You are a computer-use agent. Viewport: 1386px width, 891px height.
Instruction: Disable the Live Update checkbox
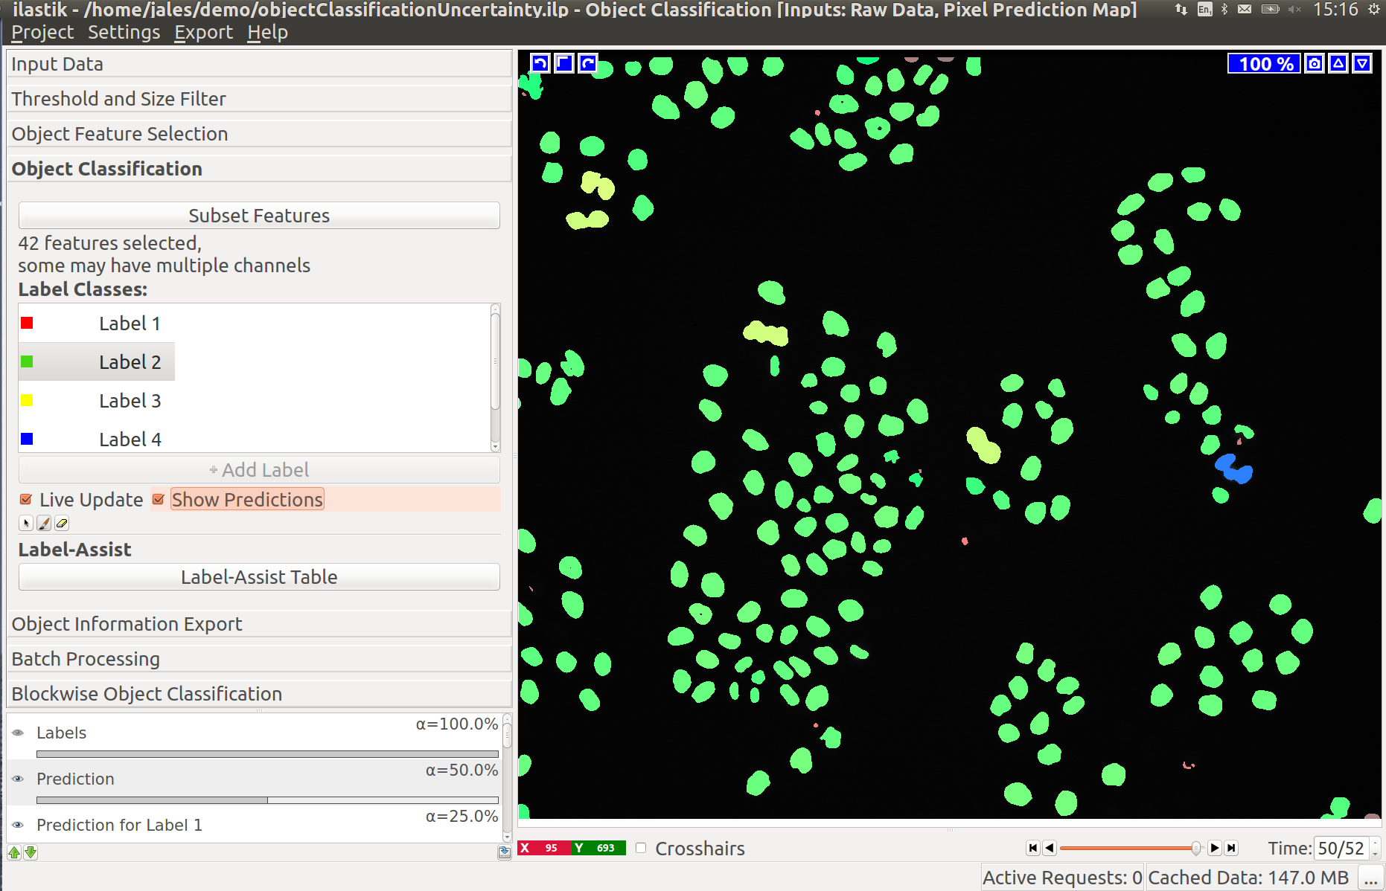click(26, 500)
